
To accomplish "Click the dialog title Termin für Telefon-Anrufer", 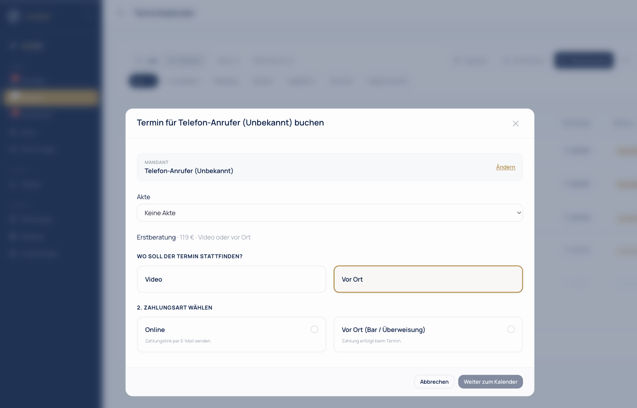I will [x=231, y=123].
